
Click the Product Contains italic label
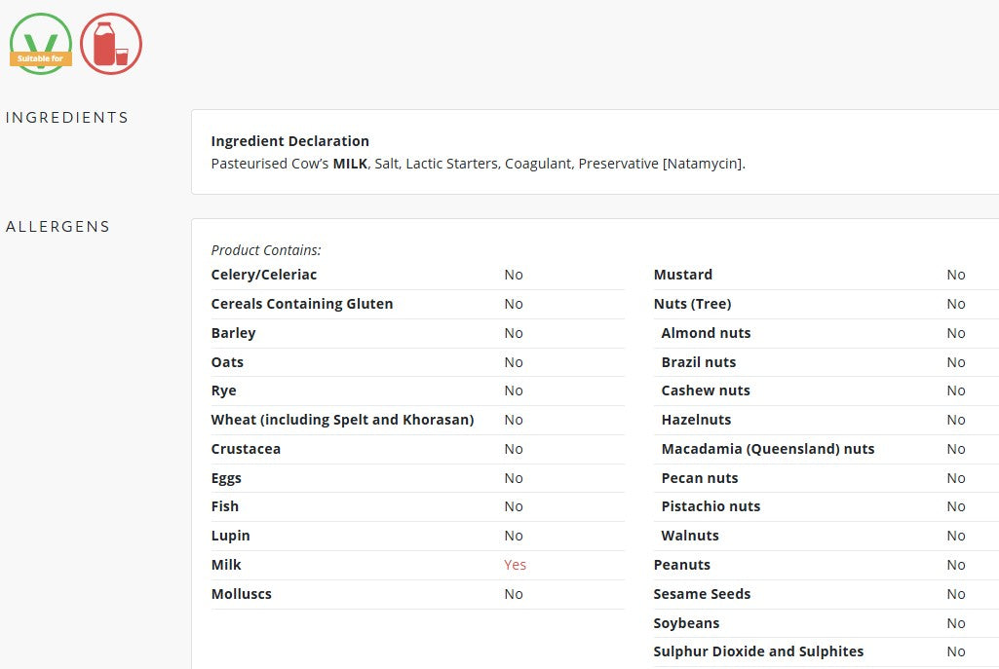[x=266, y=250]
